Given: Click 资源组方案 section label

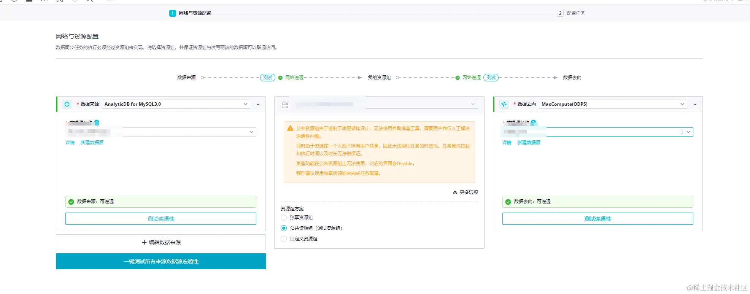Looking at the screenshot, I should tap(292, 209).
